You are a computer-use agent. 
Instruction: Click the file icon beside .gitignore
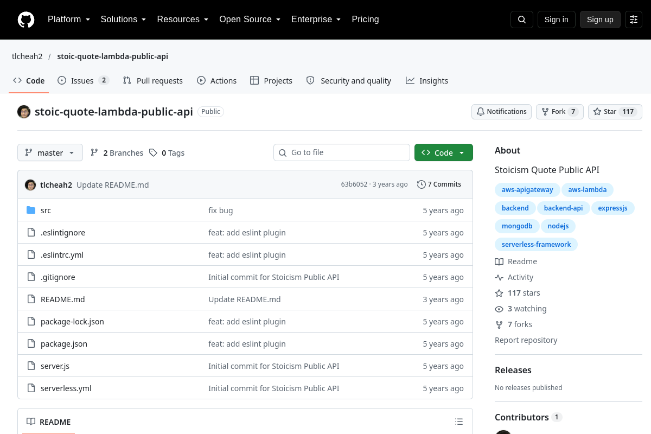coord(31,277)
